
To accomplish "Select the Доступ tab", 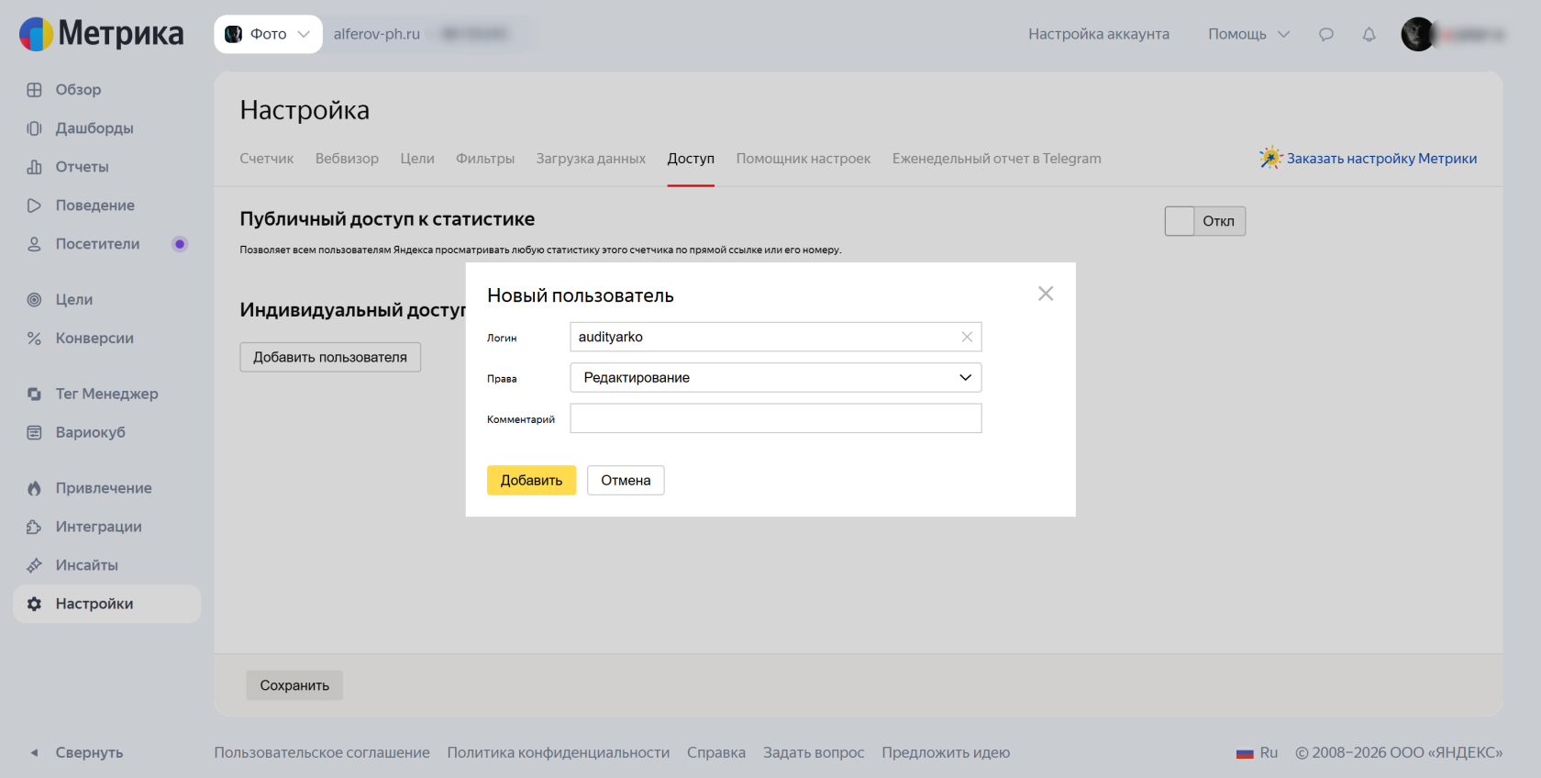I will 691,159.
